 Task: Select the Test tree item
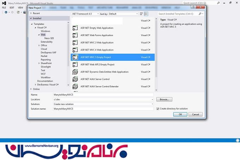pos(43,70)
